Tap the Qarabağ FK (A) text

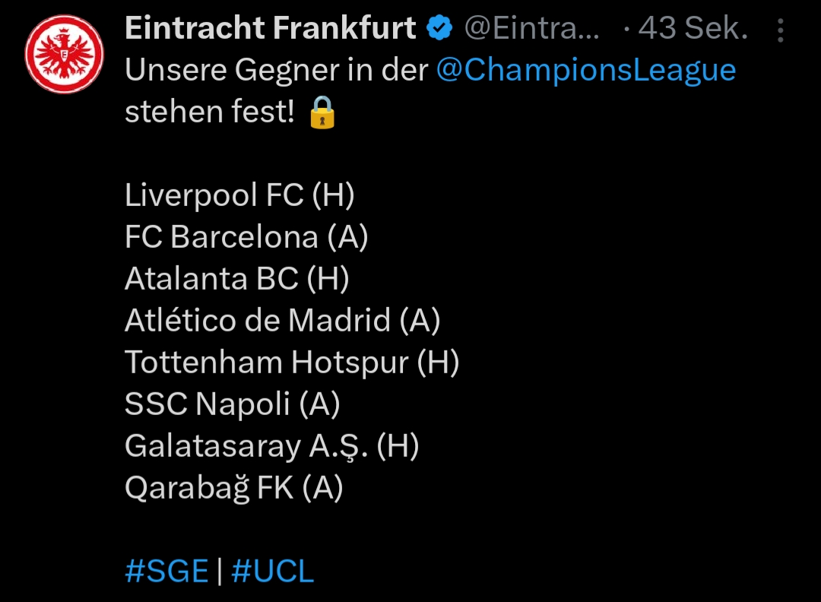point(233,488)
